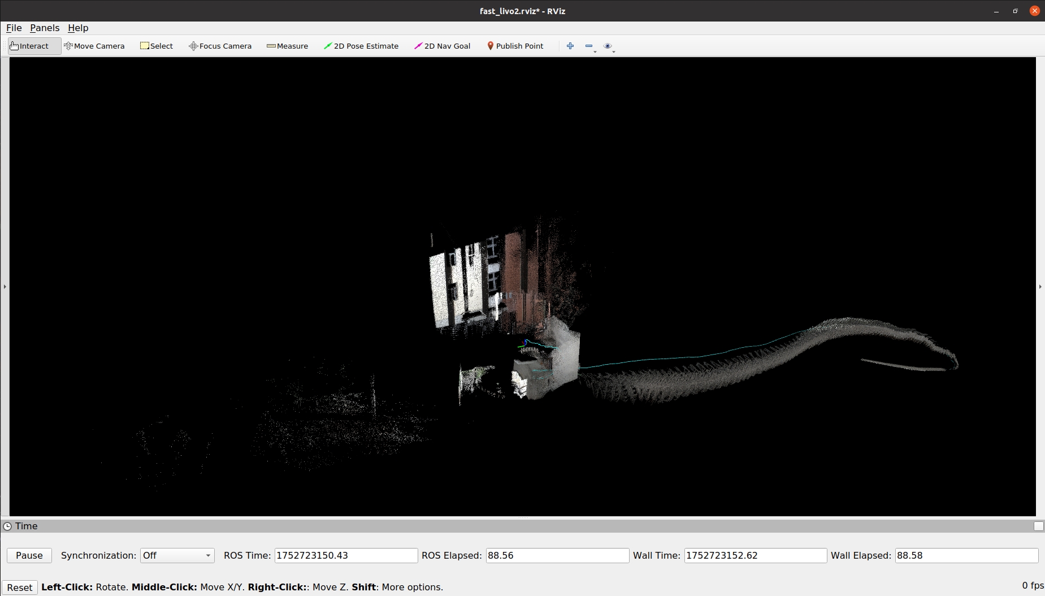Open the Synchronization dropdown
This screenshot has height=596, width=1045.
tap(177, 555)
